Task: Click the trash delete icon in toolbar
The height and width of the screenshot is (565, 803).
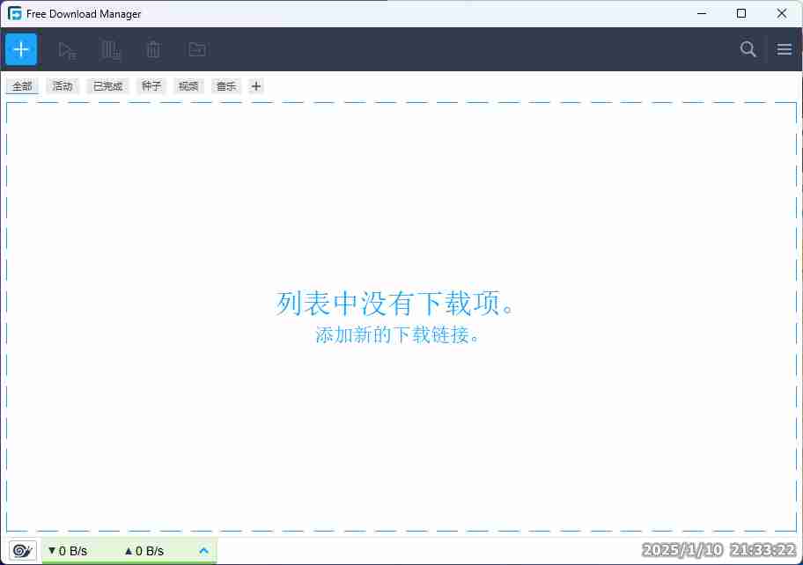Action: coord(153,50)
